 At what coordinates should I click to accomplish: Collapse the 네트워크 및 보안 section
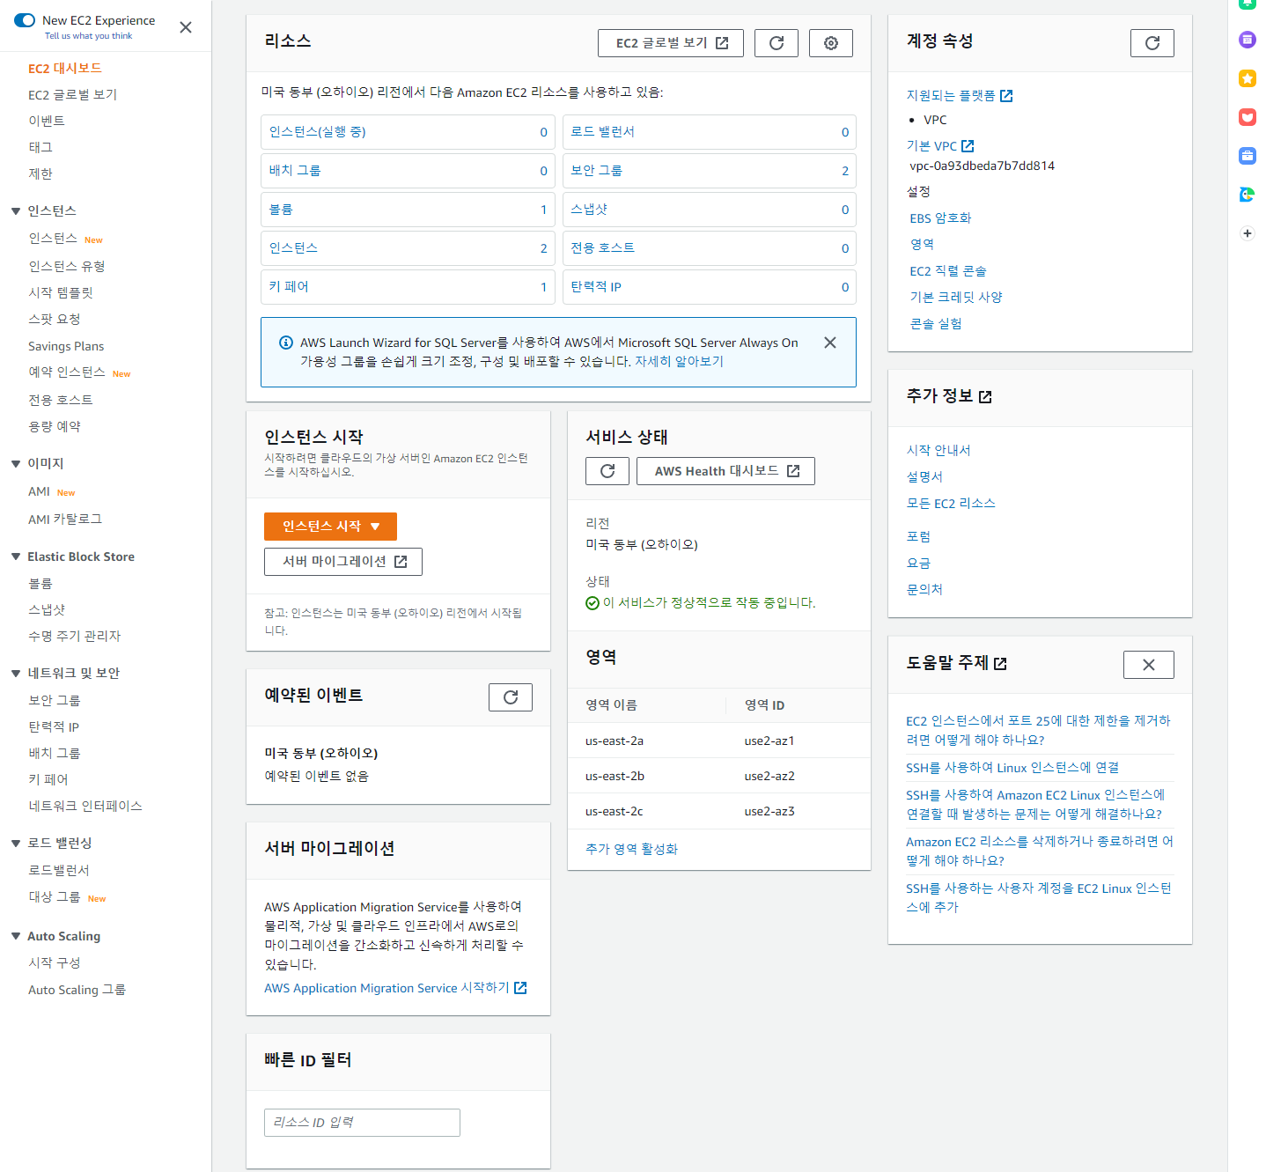tap(16, 674)
